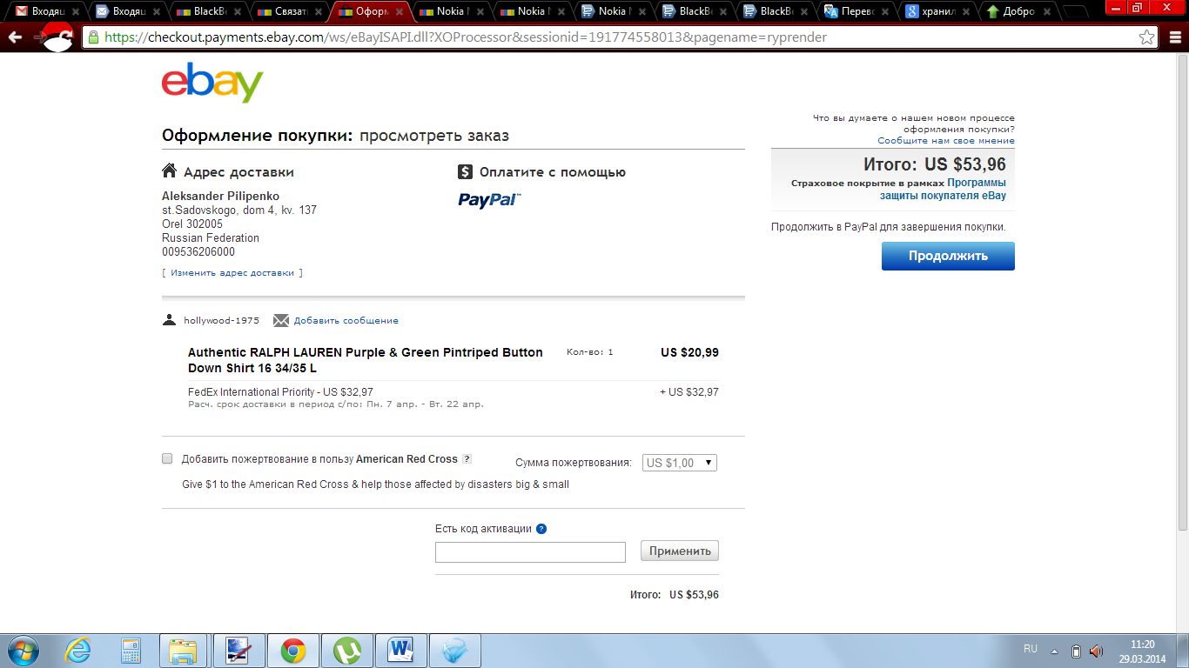The image size is (1189, 668).
Task: Go back using the browser back arrow
Action: 15,37
